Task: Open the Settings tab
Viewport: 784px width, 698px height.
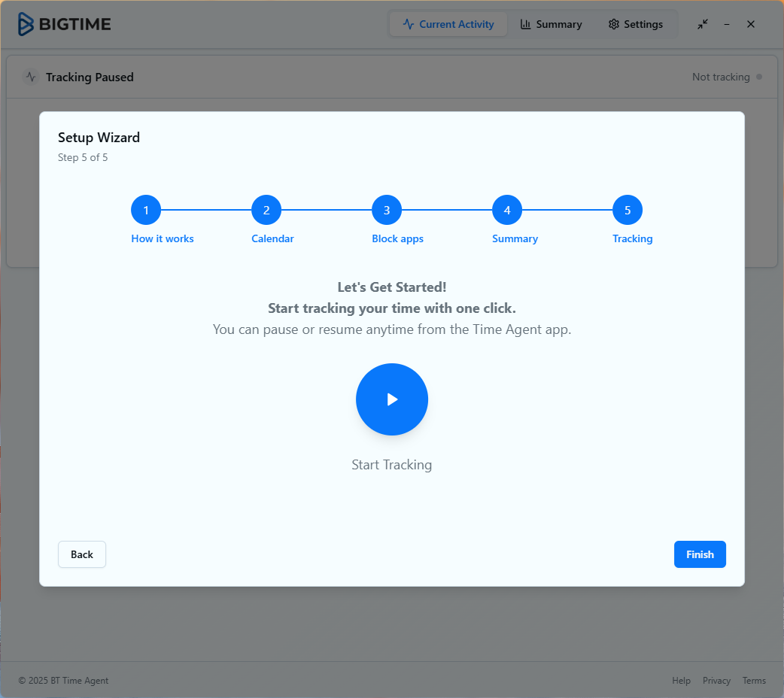Action: (636, 24)
